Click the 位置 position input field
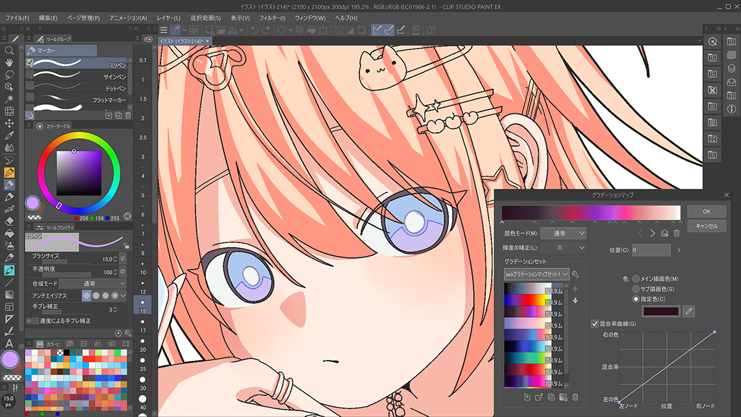The image size is (741, 417). point(651,250)
